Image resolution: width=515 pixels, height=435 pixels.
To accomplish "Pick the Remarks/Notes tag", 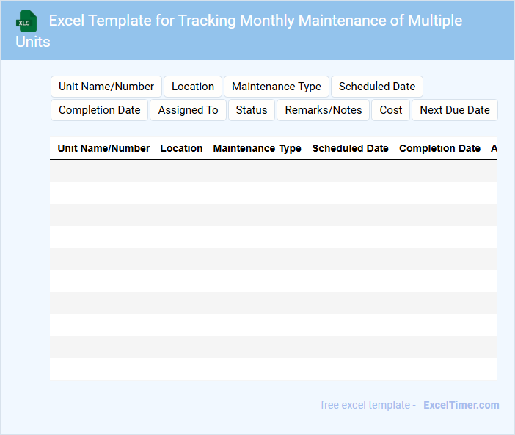I will [x=324, y=110].
